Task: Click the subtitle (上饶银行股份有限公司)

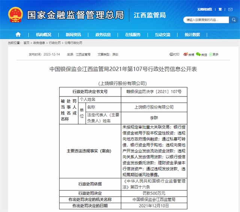Action: coord(123,83)
